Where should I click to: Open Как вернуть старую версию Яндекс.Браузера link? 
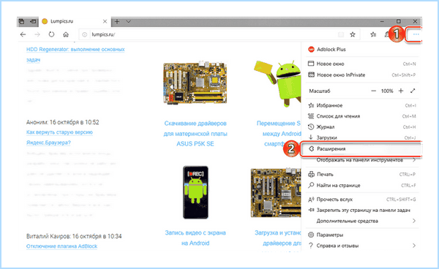(60, 137)
